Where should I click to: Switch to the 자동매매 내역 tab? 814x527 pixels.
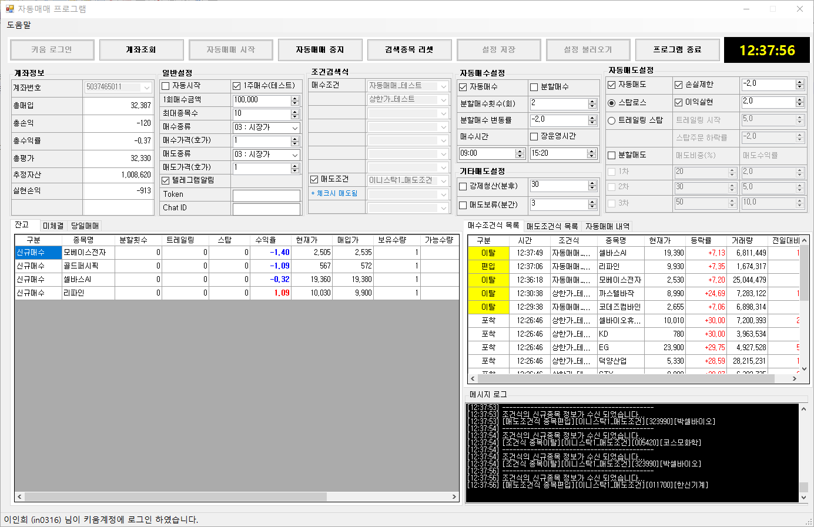pyautogui.click(x=608, y=226)
